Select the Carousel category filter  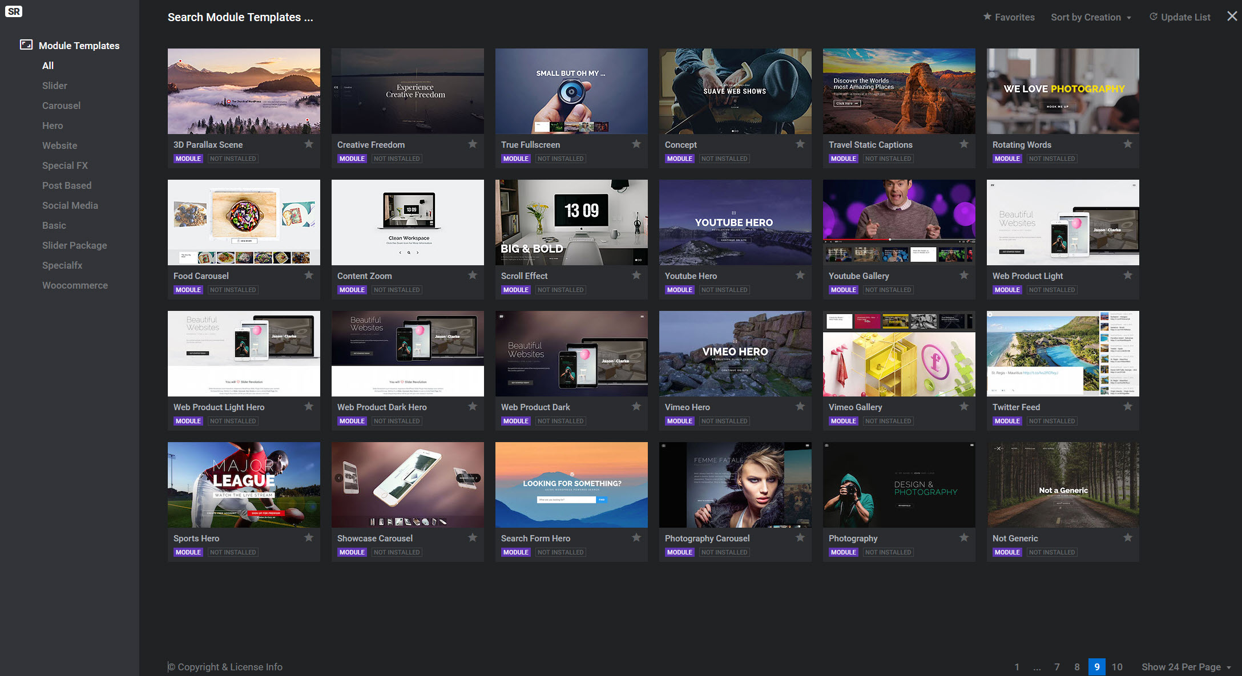[61, 106]
